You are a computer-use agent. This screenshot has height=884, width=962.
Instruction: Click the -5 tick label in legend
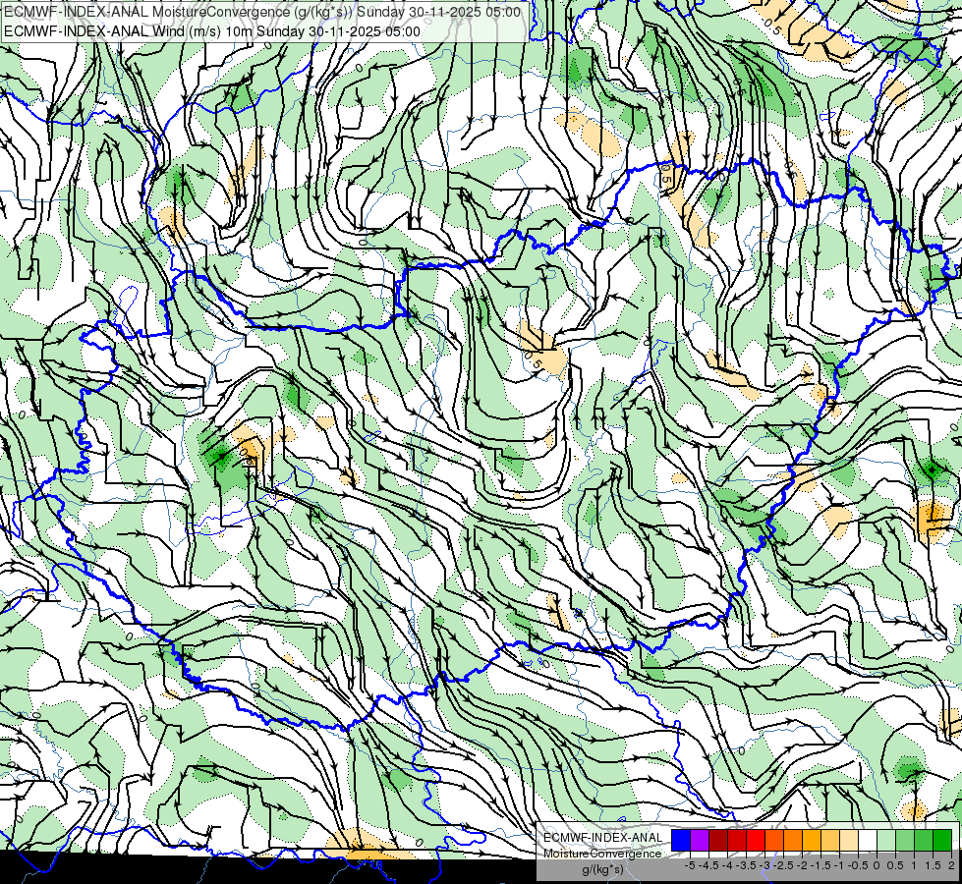(690, 865)
